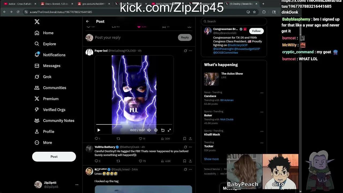Bookmark this page with star icon
This screenshot has width=343, height=193.
(x=254, y=12)
